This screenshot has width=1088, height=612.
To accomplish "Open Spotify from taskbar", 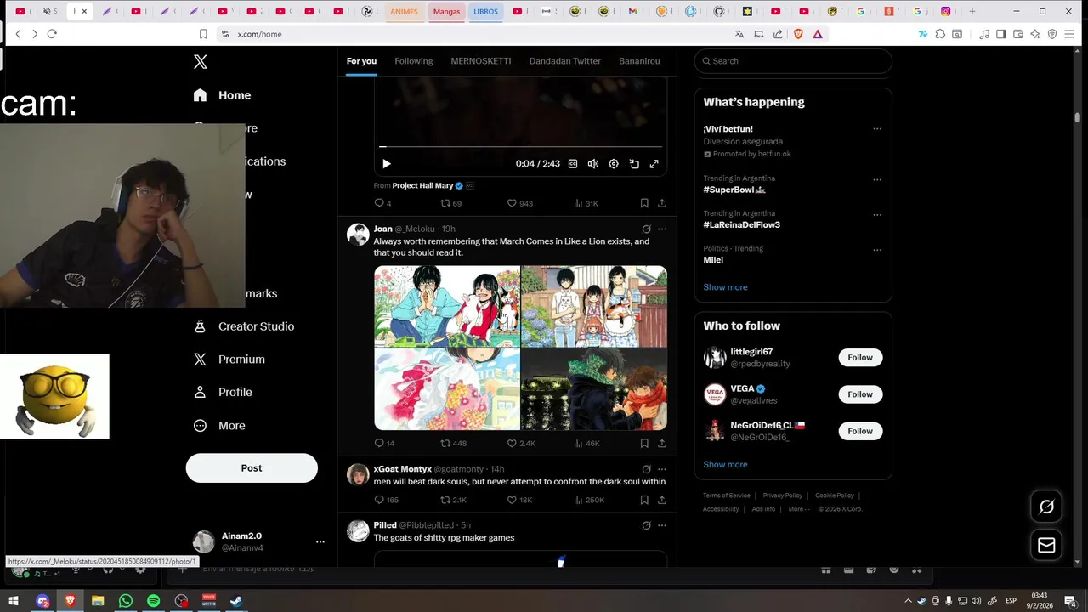I will [x=153, y=601].
